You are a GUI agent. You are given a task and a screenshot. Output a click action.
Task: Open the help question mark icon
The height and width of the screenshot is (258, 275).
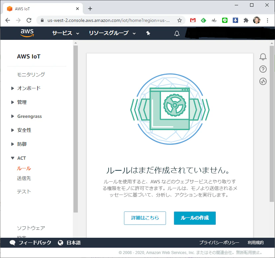(263, 69)
